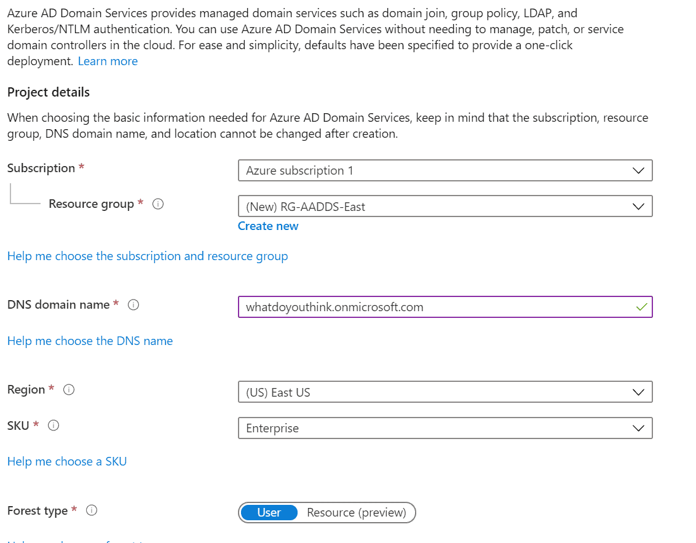Show info icon next to DNS domain name
The image size is (696, 543).
click(133, 304)
